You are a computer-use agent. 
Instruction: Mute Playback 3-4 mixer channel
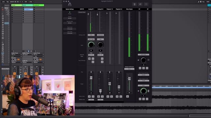click(x=117, y=96)
